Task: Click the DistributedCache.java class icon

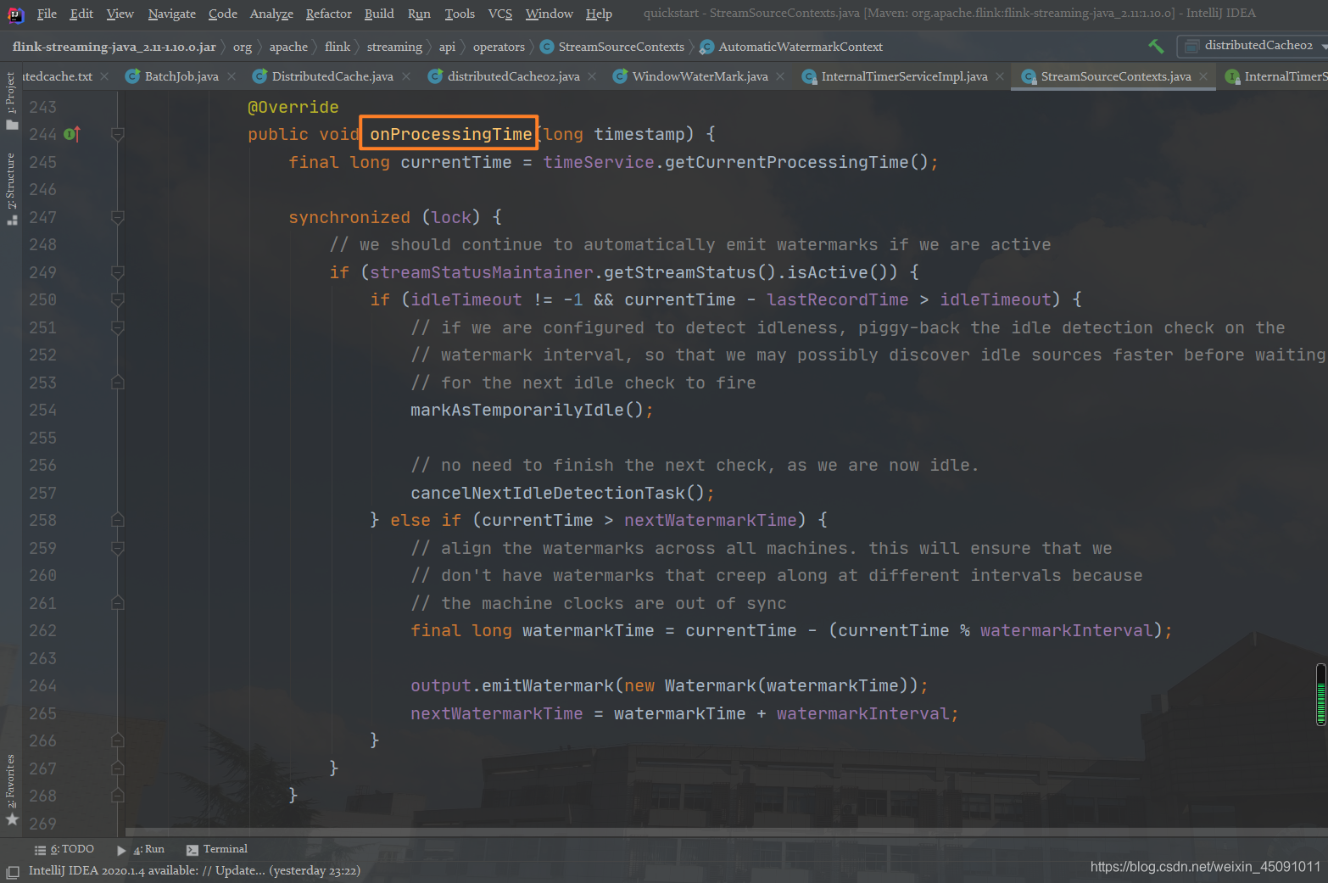Action: 259,76
